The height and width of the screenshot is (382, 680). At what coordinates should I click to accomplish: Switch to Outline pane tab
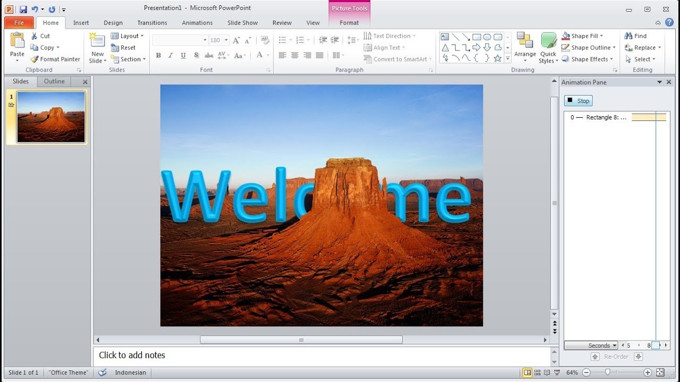click(x=54, y=81)
